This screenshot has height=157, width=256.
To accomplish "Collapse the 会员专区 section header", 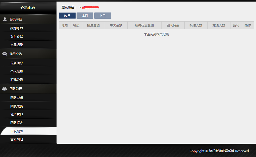I will 16,19.
